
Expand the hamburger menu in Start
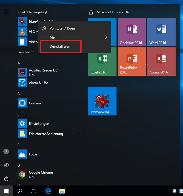pyautogui.click(x=6, y=12)
